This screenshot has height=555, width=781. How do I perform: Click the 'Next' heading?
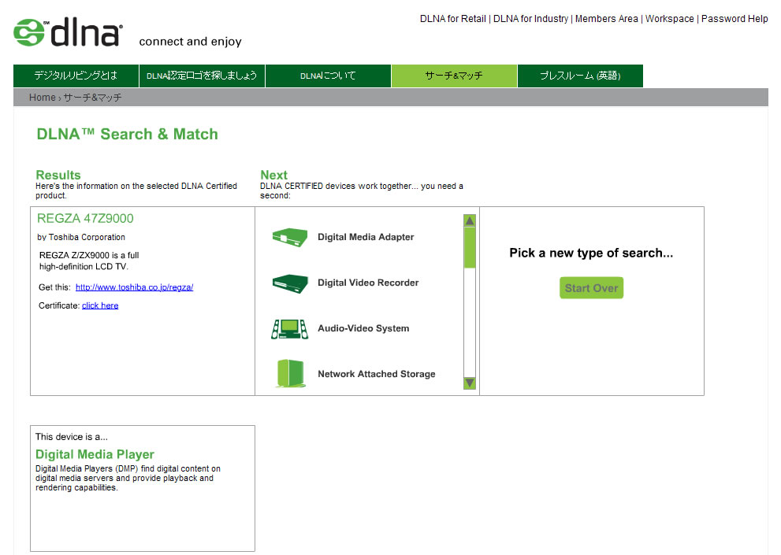pos(274,176)
